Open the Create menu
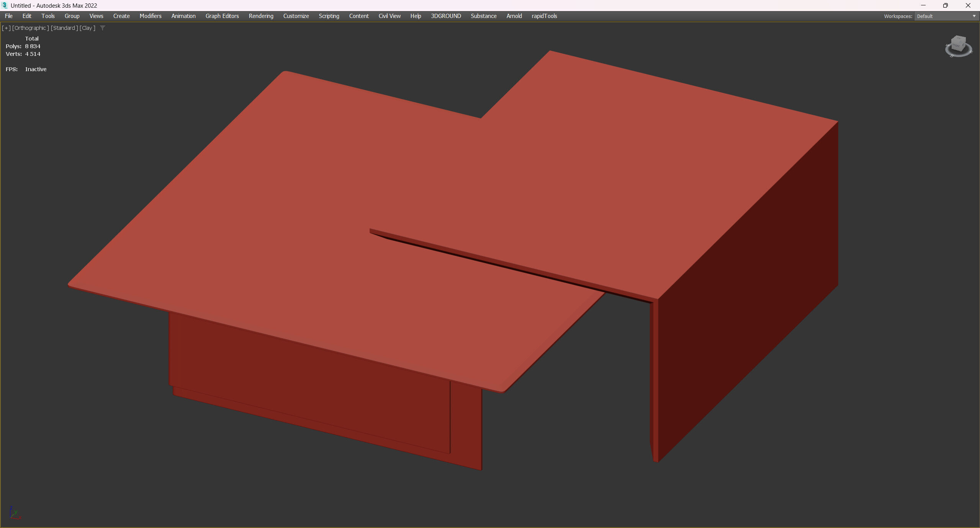This screenshot has width=980, height=528. [121, 16]
